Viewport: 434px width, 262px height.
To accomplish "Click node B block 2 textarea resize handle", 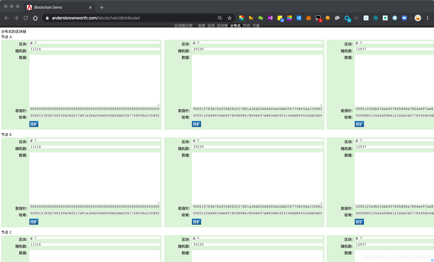I will point(321,202).
